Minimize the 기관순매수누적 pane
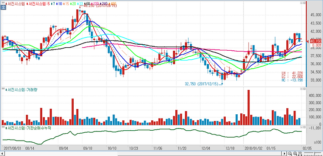Image resolution: width=323 pixels, height=156 pixels. (x=301, y=128)
